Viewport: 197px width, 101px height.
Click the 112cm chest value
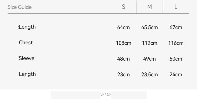click(x=149, y=43)
